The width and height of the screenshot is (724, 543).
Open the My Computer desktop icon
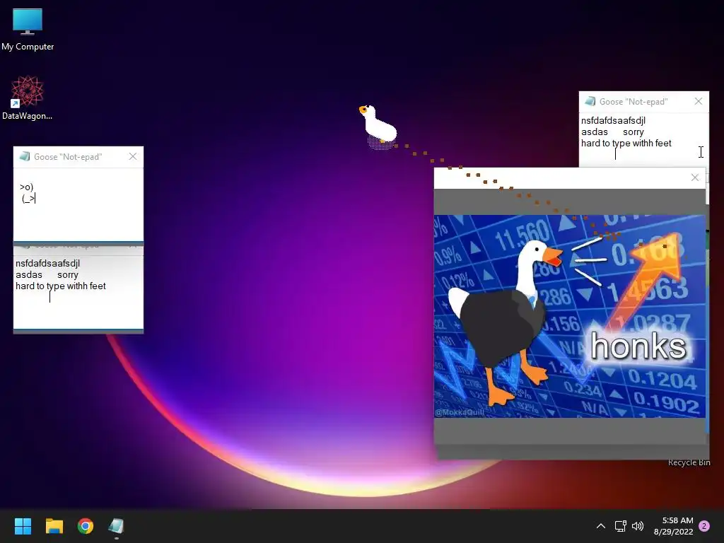coord(28,28)
